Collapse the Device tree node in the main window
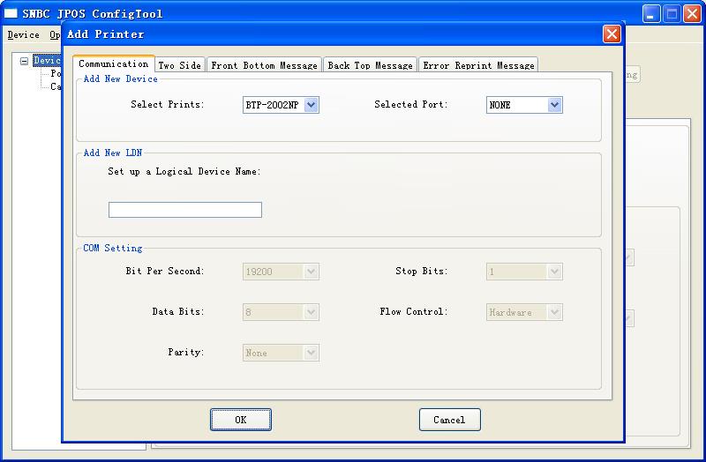 point(25,61)
